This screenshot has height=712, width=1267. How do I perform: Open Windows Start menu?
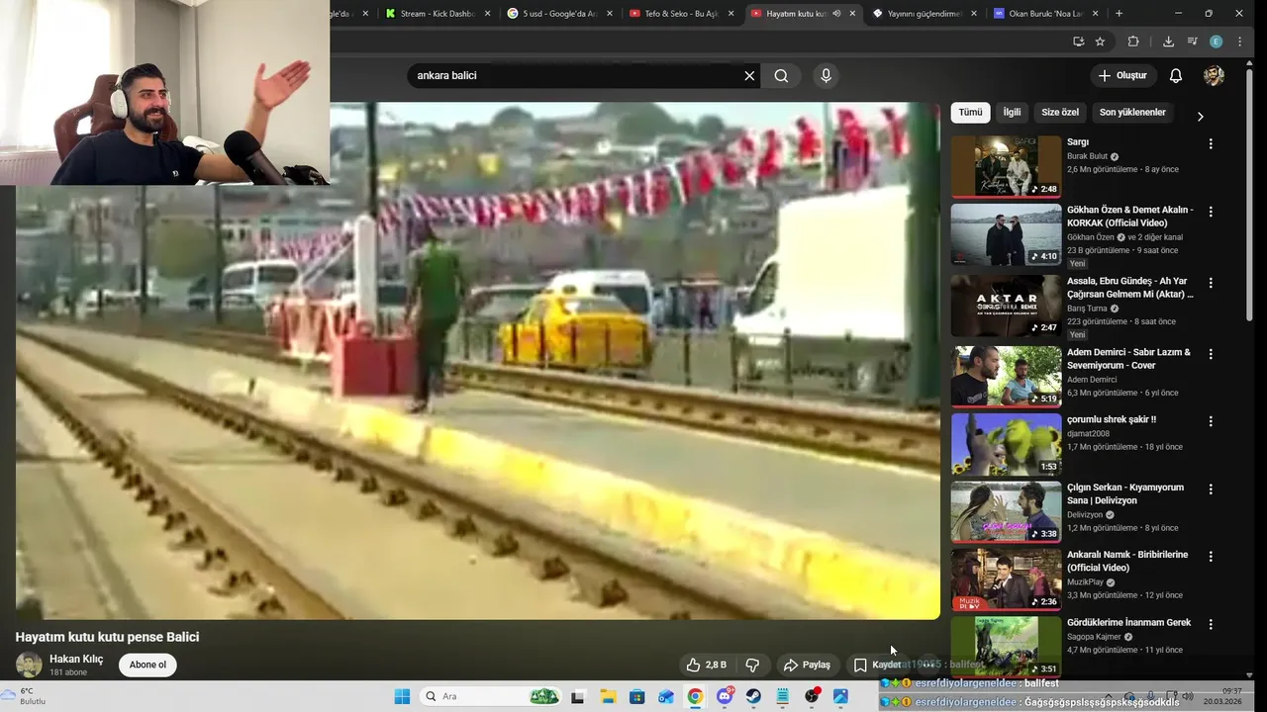coord(402,696)
